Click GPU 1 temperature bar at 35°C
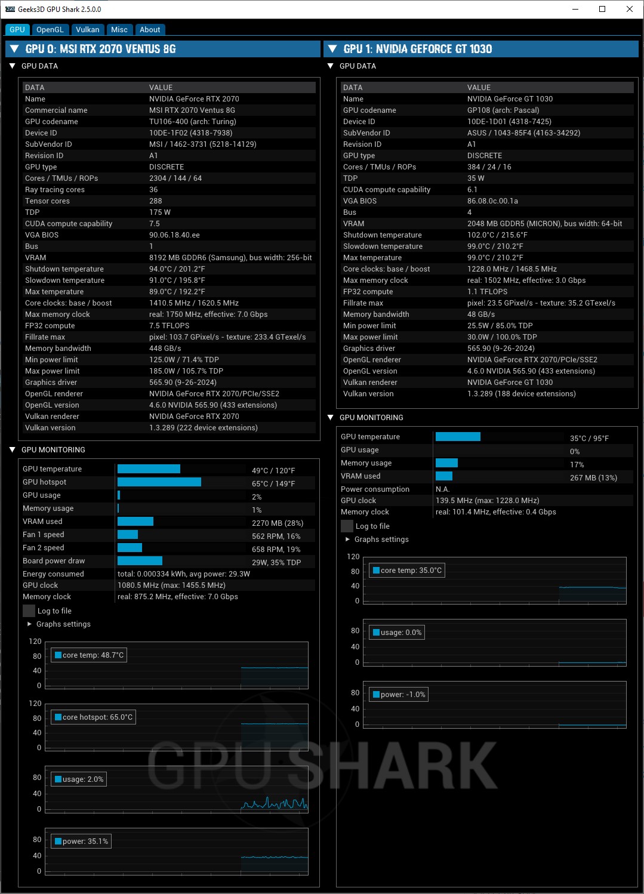Image resolution: width=644 pixels, height=894 pixels. [x=458, y=437]
